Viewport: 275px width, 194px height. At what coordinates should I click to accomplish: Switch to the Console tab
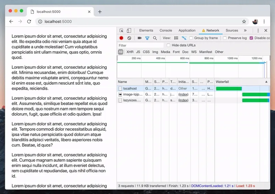tap(166, 31)
